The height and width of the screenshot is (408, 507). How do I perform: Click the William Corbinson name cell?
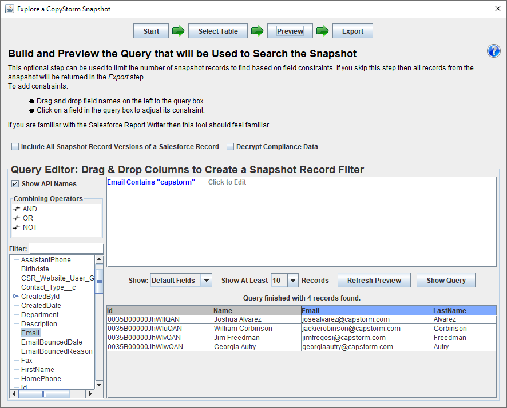click(x=257, y=328)
